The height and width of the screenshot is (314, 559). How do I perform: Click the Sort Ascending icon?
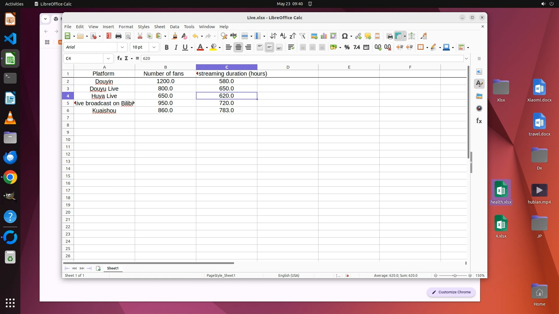click(x=283, y=36)
